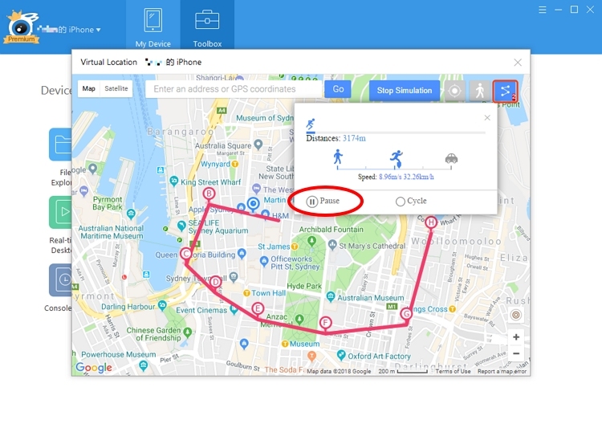Click the center-on-location icon above zoom controls
Image resolution: width=602 pixels, height=424 pixels.
click(516, 315)
